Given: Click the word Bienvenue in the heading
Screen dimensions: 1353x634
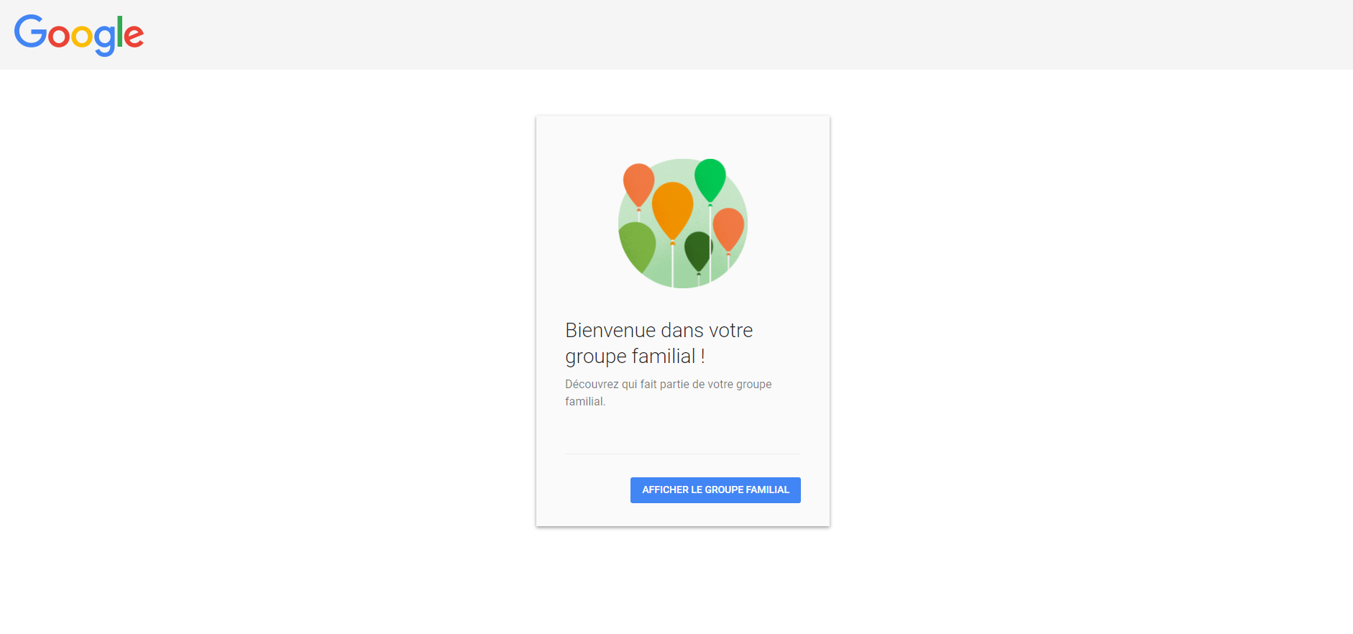Looking at the screenshot, I should [x=610, y=331].
